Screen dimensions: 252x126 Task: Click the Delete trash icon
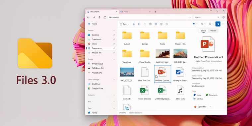(161, 24)
